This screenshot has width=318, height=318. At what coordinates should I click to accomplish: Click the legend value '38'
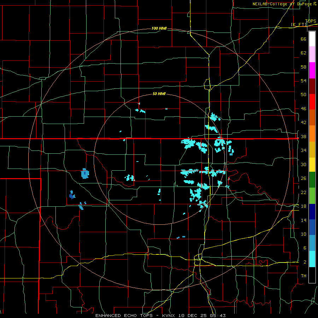pyautogui.click(x=304, y=136)
